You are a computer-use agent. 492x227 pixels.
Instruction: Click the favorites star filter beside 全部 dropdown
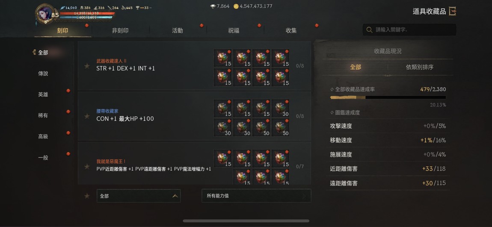tap(87, 196)
